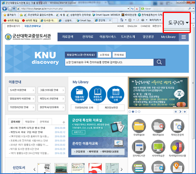The width and height of the screenshot is (196, 174).
Task: Show next new books with right arrow
Action: [122, 169]
